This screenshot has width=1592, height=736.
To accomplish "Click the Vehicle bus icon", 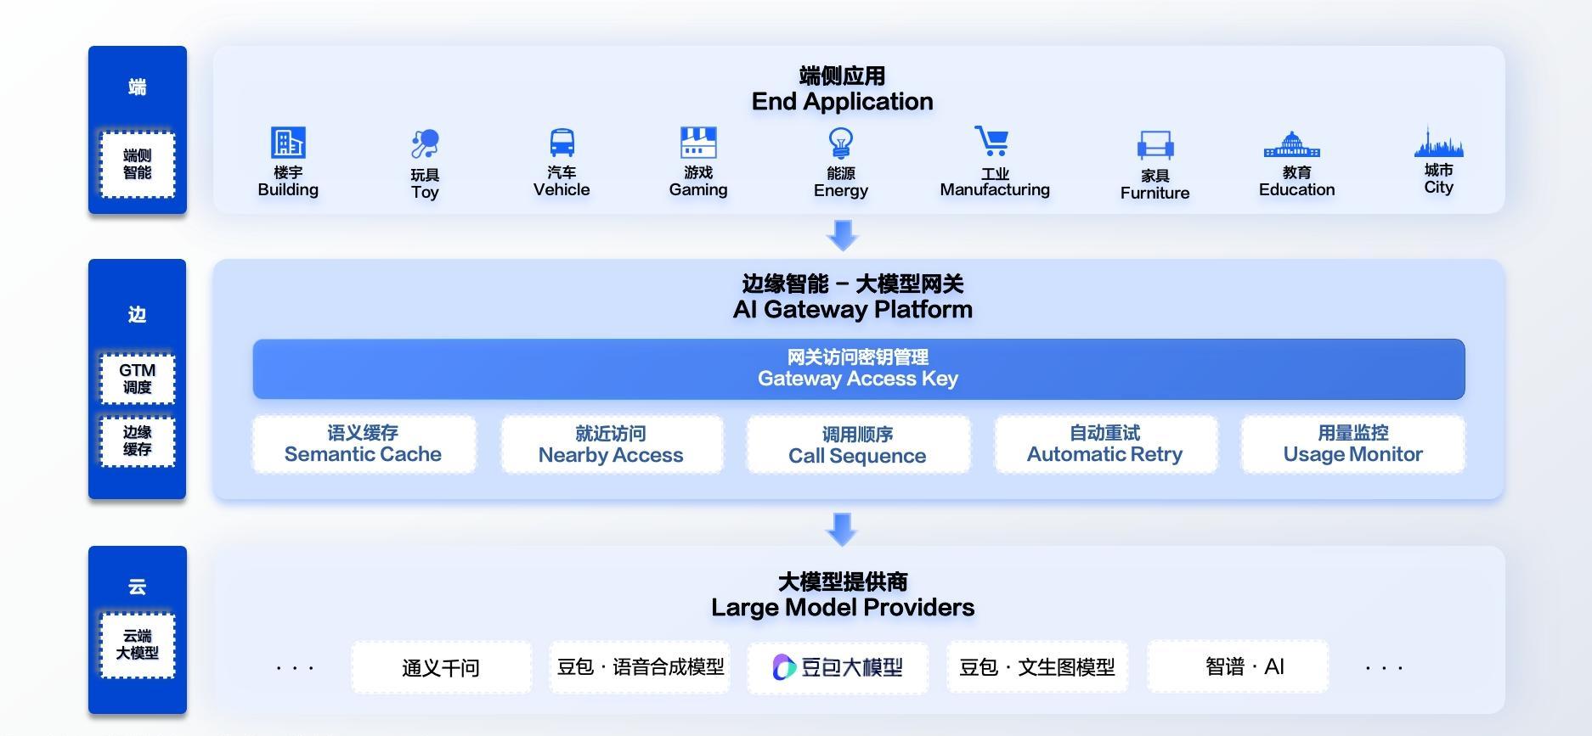I will [x=562, y=143].
